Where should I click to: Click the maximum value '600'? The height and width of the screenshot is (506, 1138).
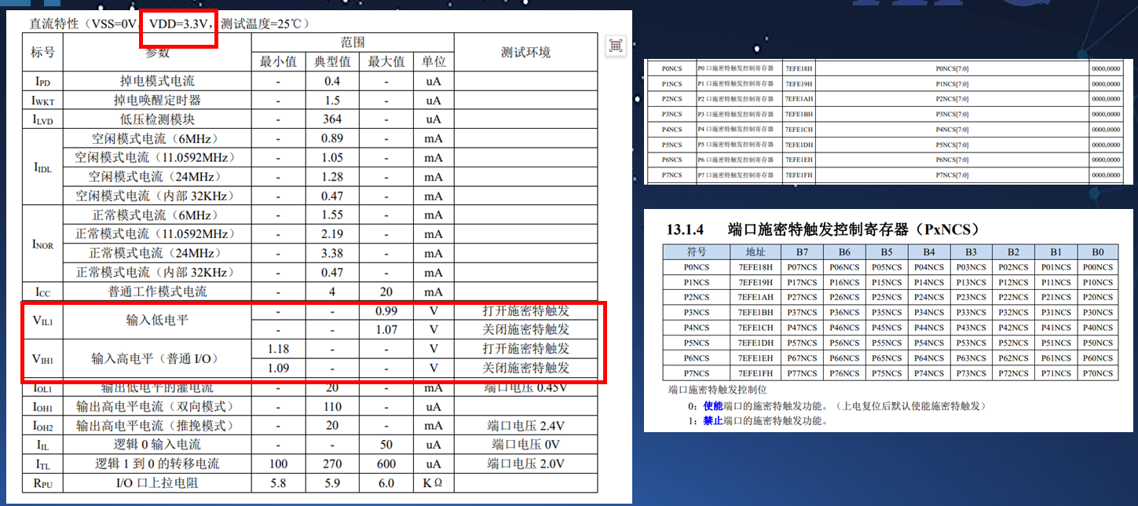tap(386, 464)
